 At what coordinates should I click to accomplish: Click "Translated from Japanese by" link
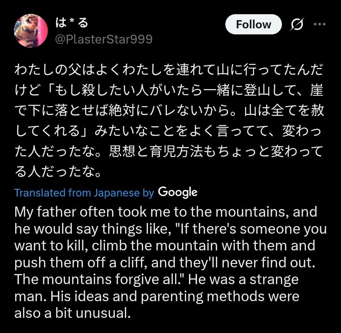84,193
